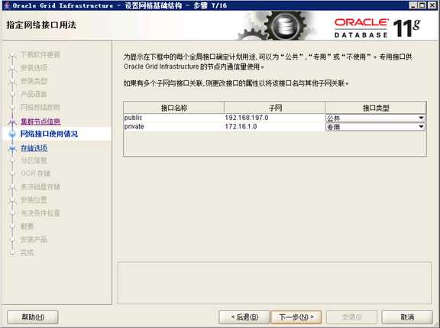The image size is (440, 328).
Task: Close the Oracle Grid Infrastructure window
Action: pyautogui.click(x=432, y=5)
